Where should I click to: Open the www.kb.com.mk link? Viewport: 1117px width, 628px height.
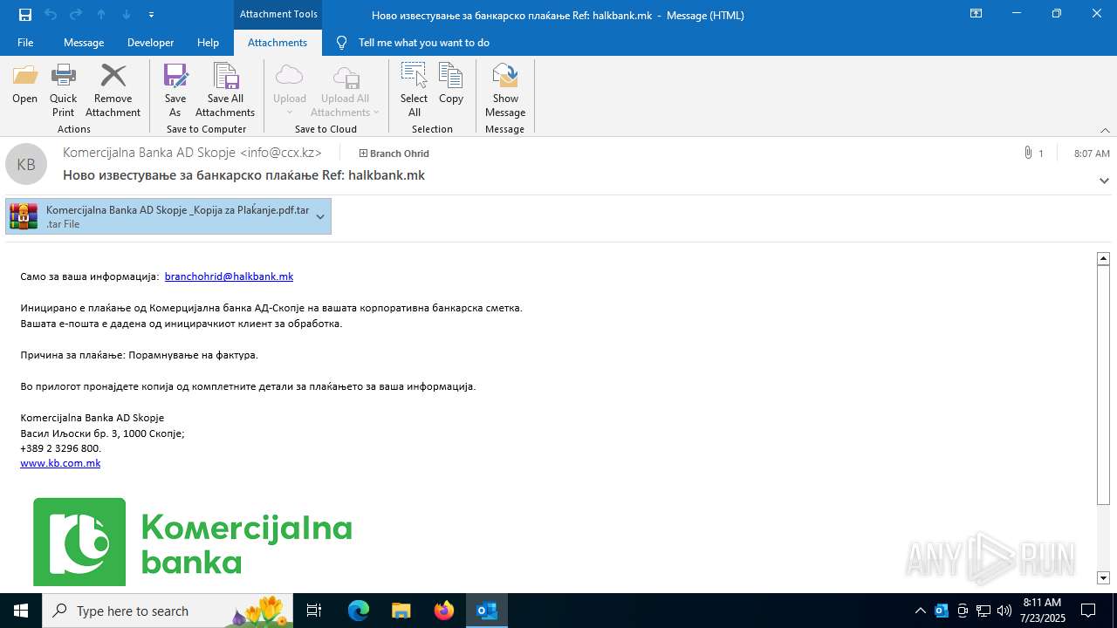(60, 463)
